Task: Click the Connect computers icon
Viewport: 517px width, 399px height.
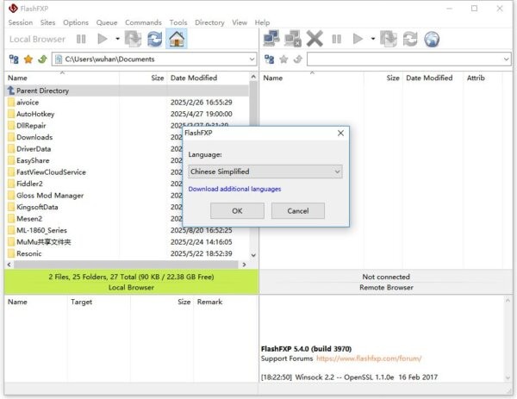Action: coord(271,39)
